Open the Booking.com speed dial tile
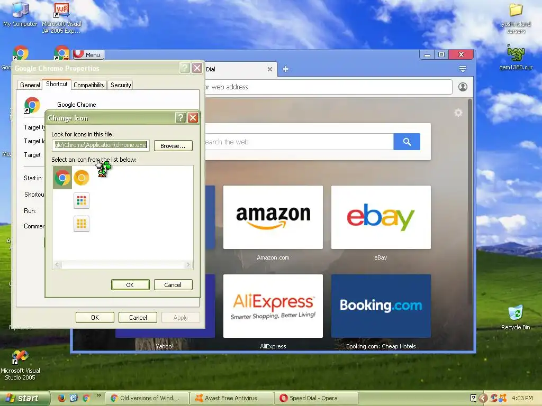 point(381,306)
